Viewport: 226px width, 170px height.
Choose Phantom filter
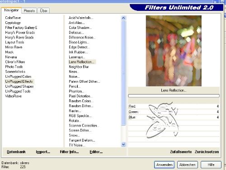coord(76,91)
